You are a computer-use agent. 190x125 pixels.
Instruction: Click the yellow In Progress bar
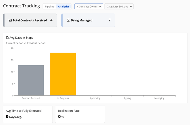click(63, 74)
